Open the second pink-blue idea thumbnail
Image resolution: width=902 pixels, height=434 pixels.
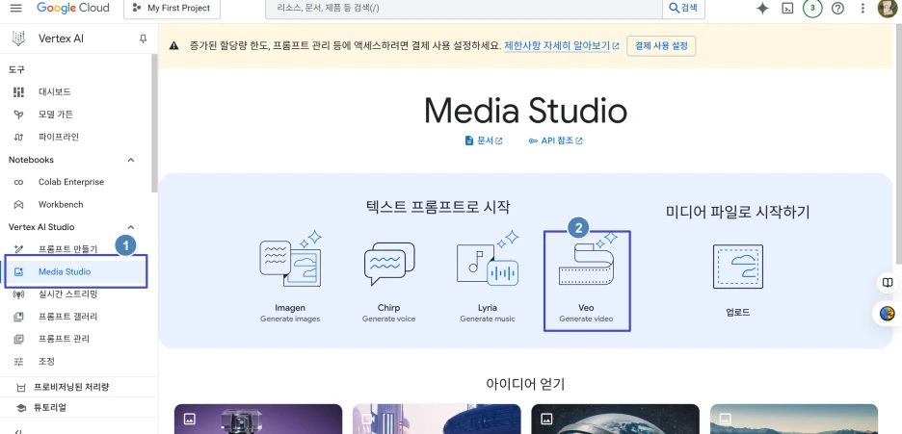(437, 419)
